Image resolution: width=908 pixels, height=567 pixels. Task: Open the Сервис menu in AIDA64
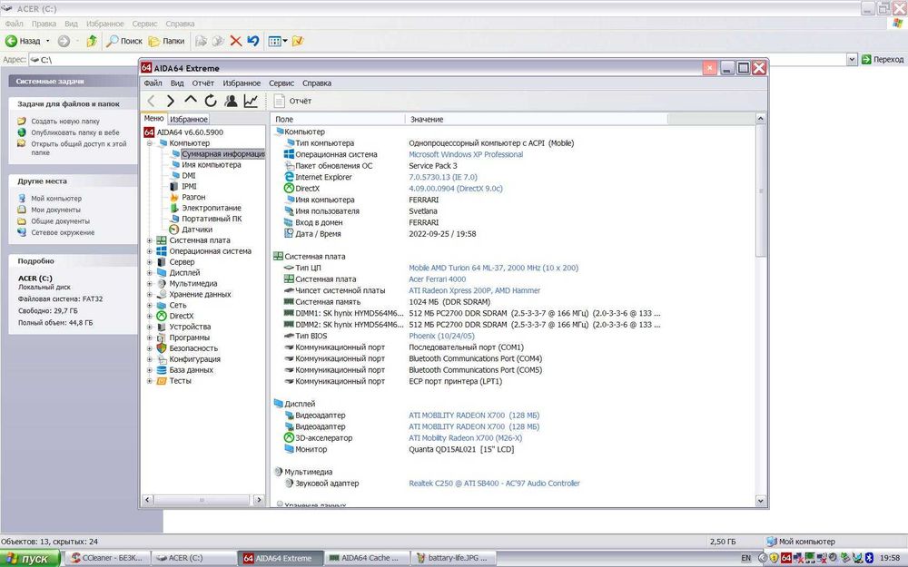281,83
